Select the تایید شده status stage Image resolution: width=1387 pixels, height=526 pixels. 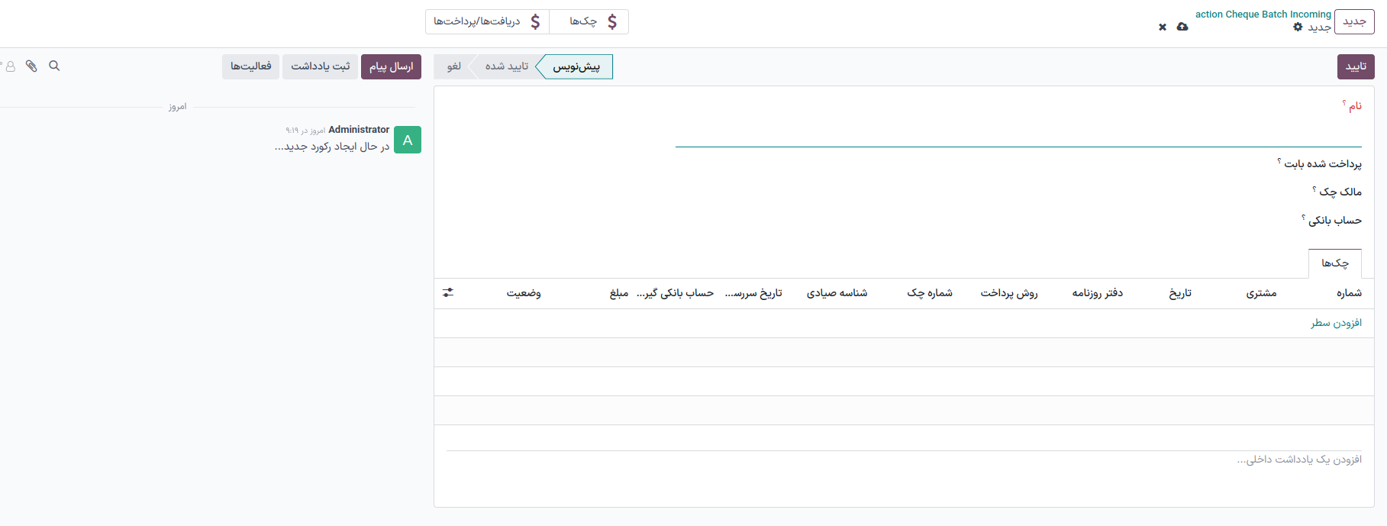click(x=506, y=66)
